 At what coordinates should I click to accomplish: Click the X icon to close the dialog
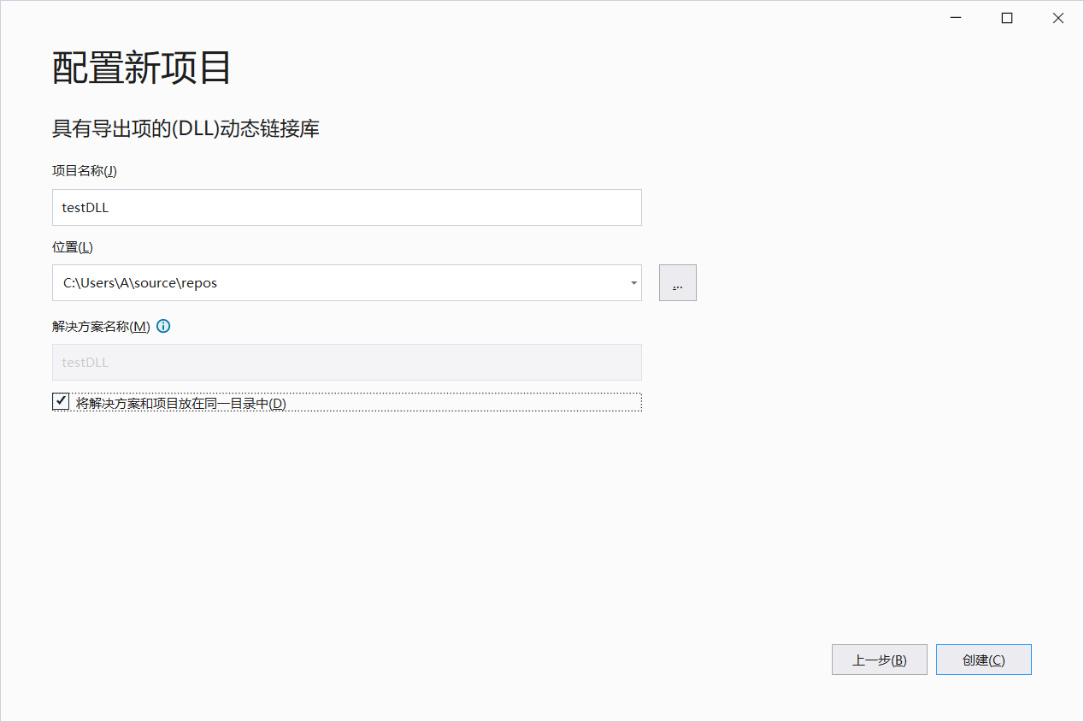click(x=1057, y=17)
